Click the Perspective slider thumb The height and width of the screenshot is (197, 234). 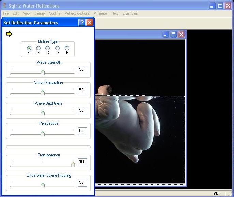(x=43, y=133)
